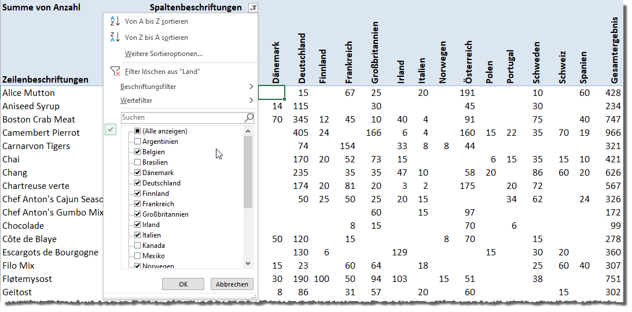Click the clear filter funnel icon

coord(115,71)
